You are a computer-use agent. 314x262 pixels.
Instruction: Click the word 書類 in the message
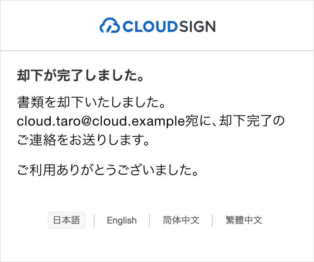30,102
